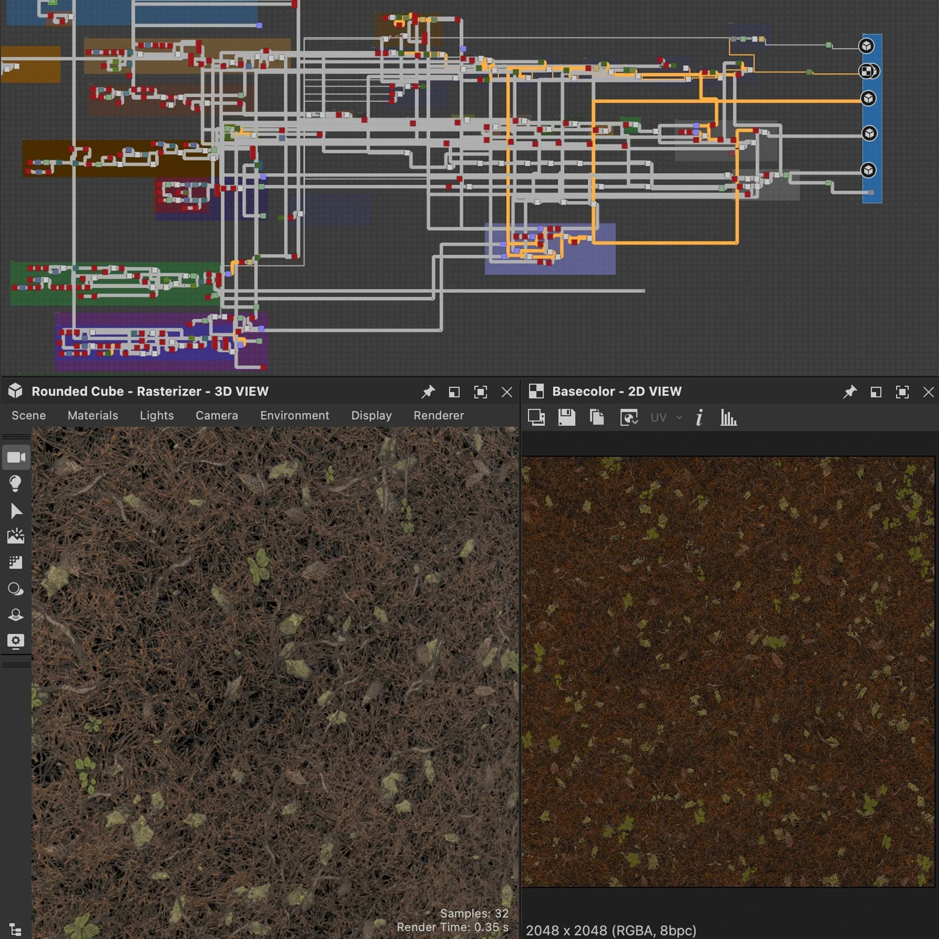The height and width of the screenshot is (939, 939).
Task: Save the 2D view image with floppy icon
Action: click(567, 417)
